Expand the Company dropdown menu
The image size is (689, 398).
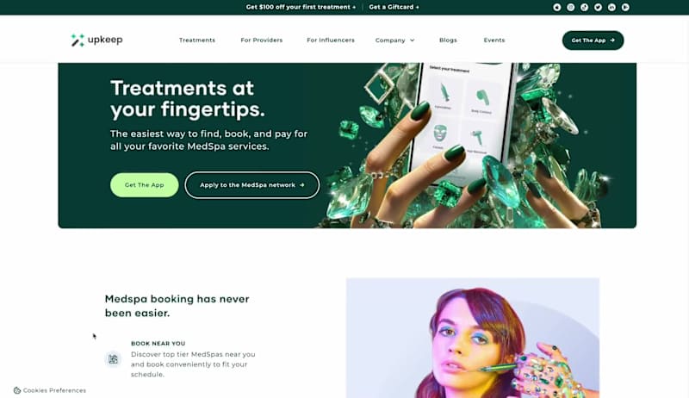pyautogui.click(x=394, y=40)
